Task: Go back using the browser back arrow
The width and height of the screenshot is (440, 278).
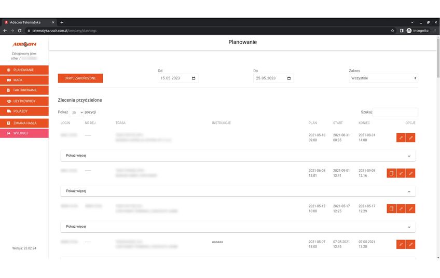Action: [5, 31]
